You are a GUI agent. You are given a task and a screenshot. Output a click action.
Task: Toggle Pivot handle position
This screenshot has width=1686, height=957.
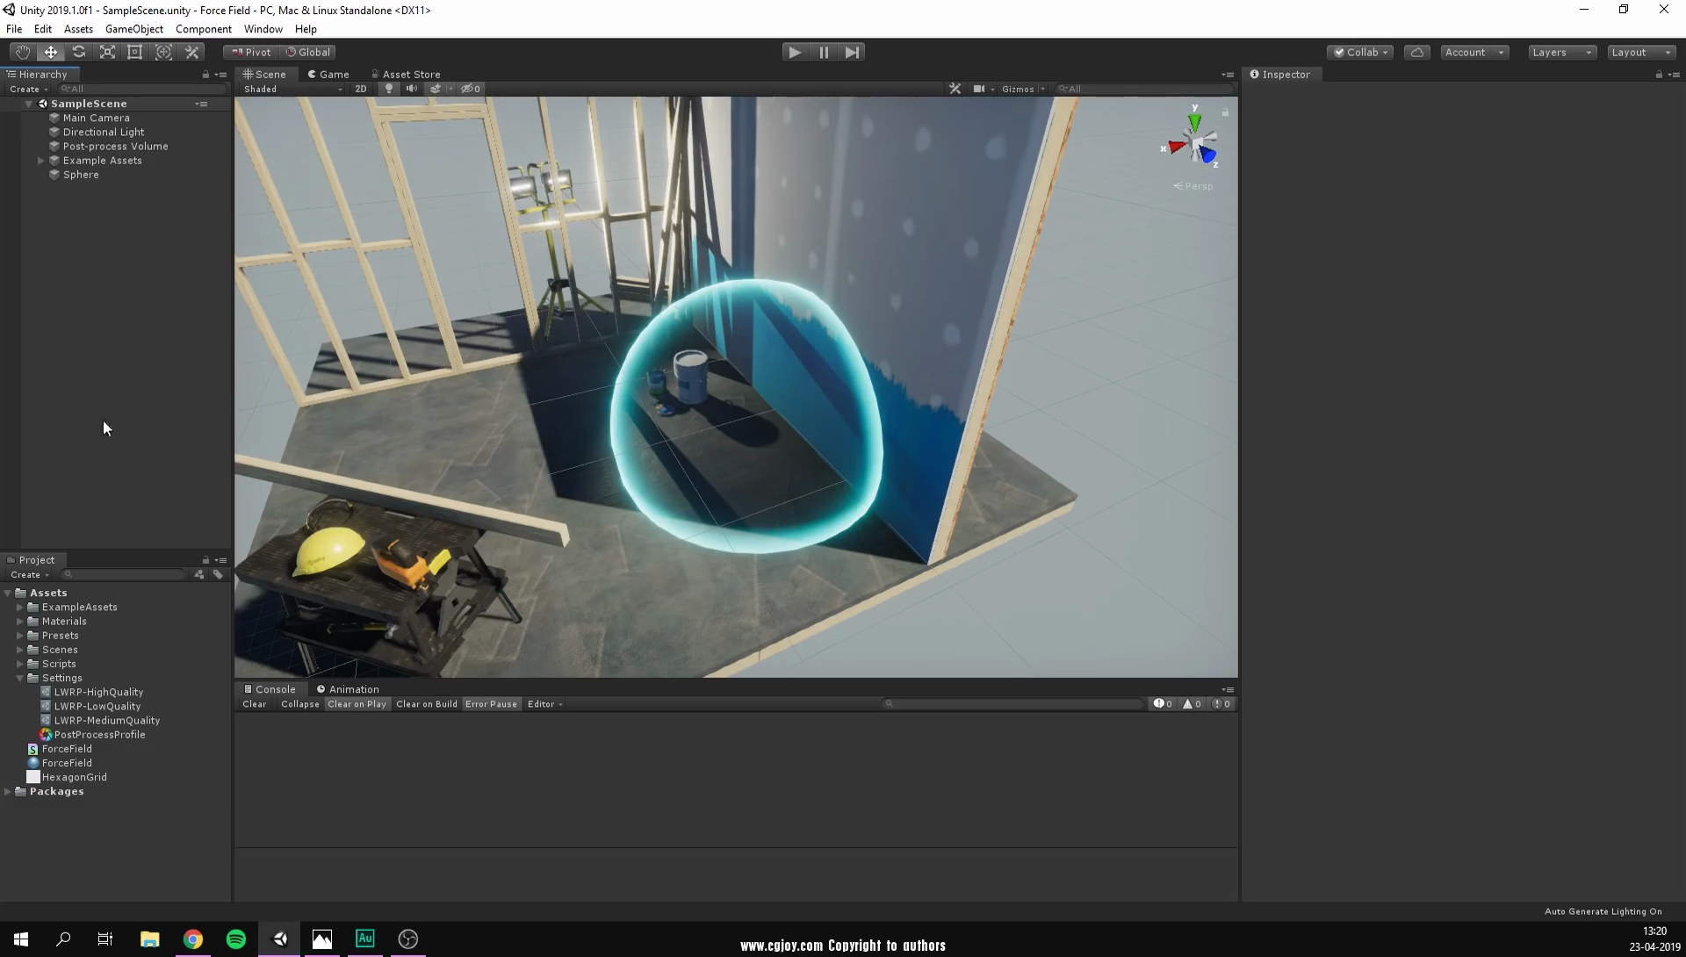(x=251, y=52)
